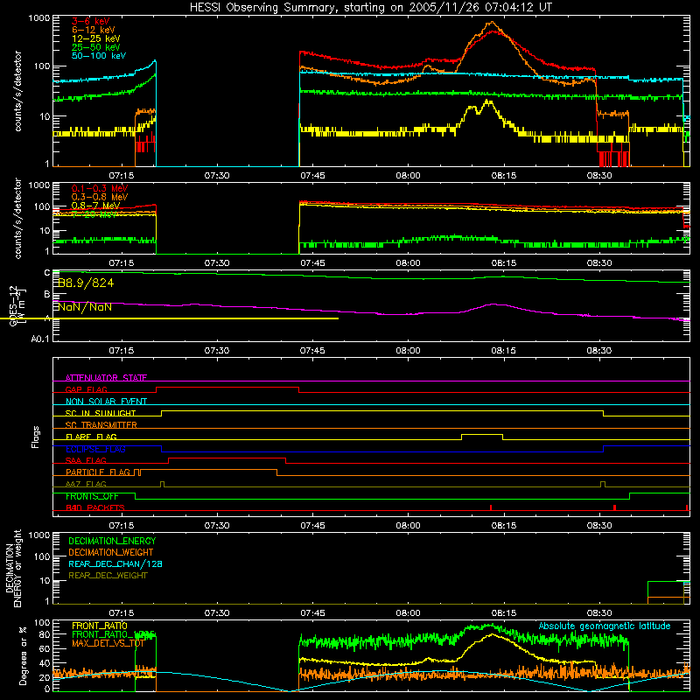Click the GOES-12 axis label
The image size is (700, 700).
click(x=13, y=305)
